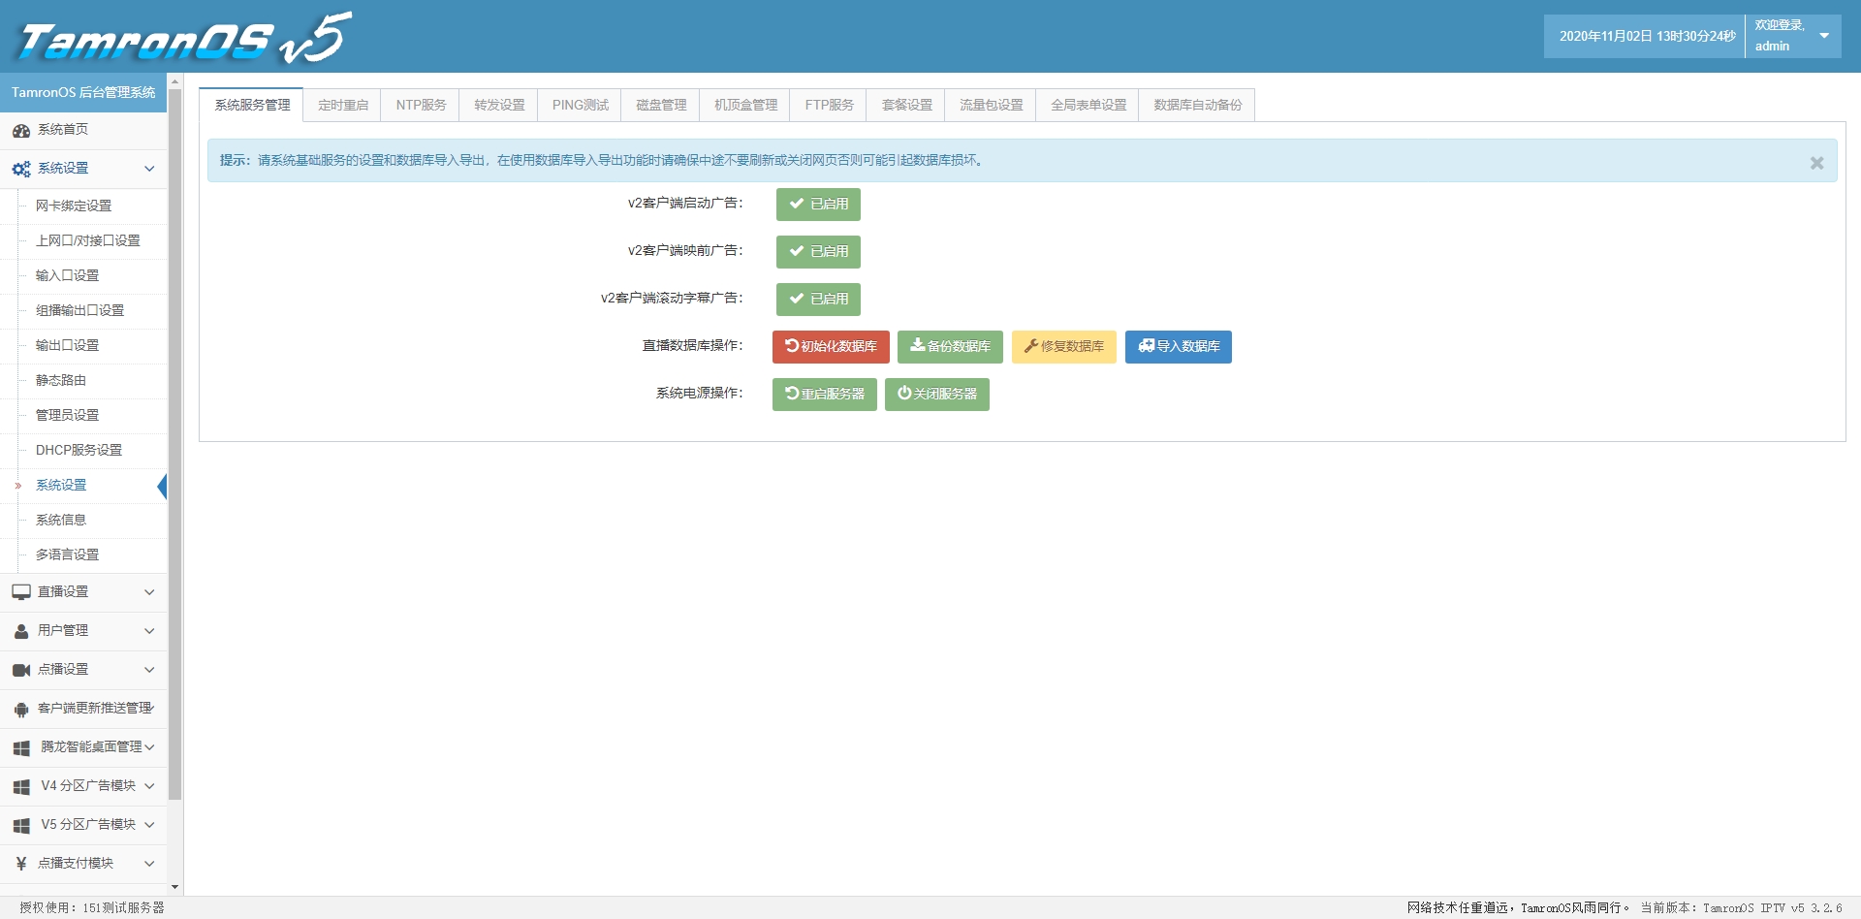Screen dimensions: 1861x919
Task: Expand the V4 分区广告模块 chevron
Action: 149,786
